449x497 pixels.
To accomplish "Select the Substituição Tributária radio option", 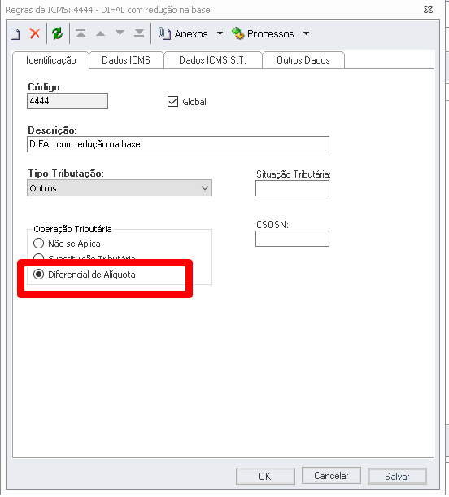I will (x=38, y=257).
